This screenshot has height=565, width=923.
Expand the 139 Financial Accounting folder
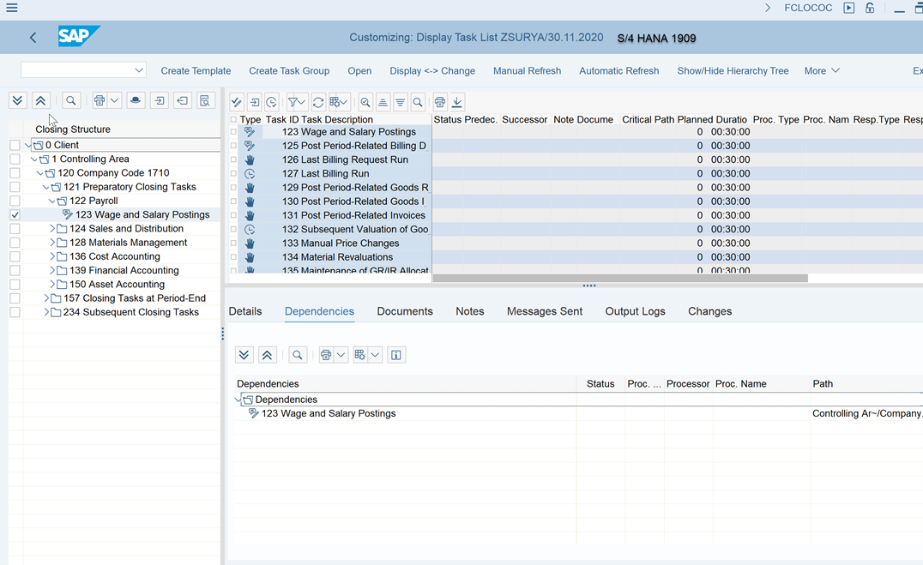pos(51,271)
